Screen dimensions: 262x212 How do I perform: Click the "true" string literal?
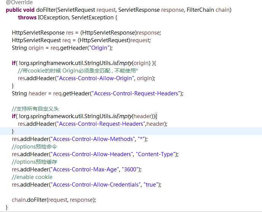pyautogui.click(x=151, y=185)
